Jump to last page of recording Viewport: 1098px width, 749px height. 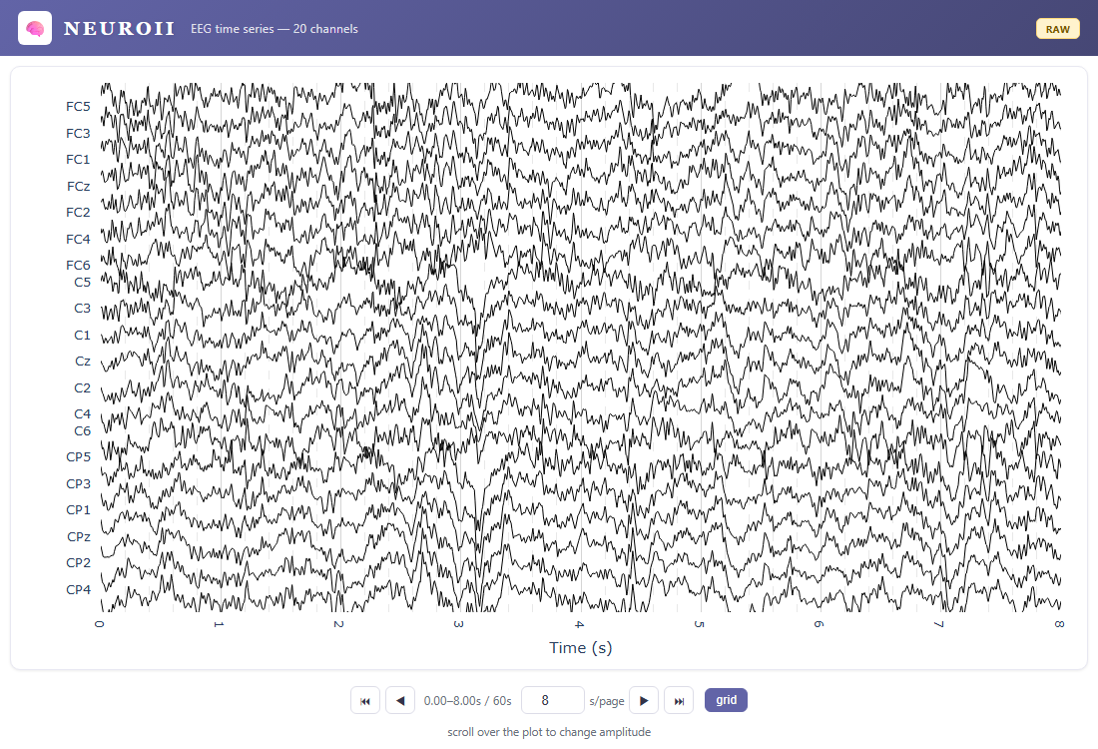679,701
